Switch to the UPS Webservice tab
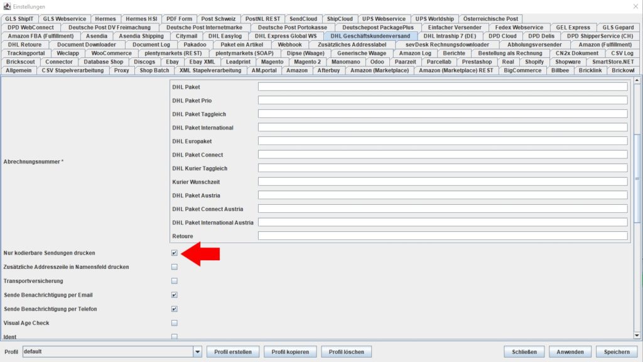643x362 pixels. point(384,18)
